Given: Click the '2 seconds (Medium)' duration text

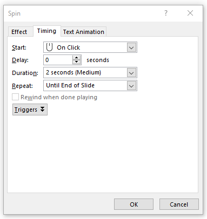Looking at the screenshot, I should 74,72.
